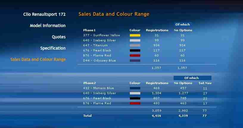Go to Model Information section

48,26
